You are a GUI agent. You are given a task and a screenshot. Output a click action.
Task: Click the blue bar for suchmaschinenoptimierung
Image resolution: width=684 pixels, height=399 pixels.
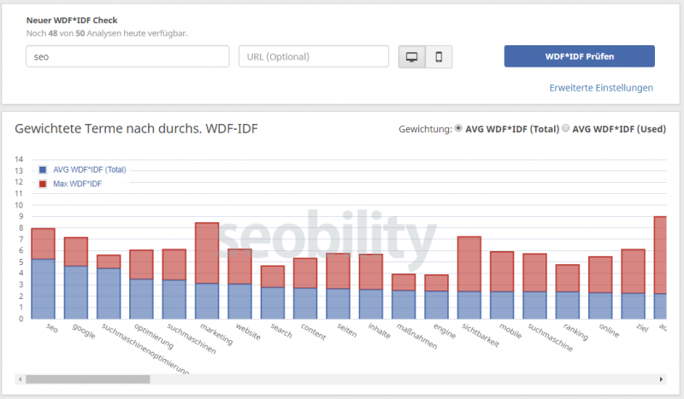click(109, 293)
